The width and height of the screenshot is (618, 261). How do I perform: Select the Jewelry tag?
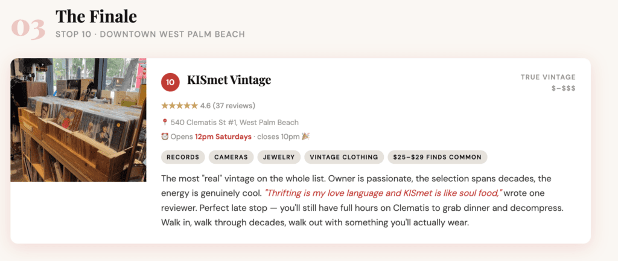pos(279,157)
